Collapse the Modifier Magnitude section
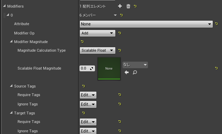Image resolution: width=222 pixels, height=134 pixels. point(11,41)
